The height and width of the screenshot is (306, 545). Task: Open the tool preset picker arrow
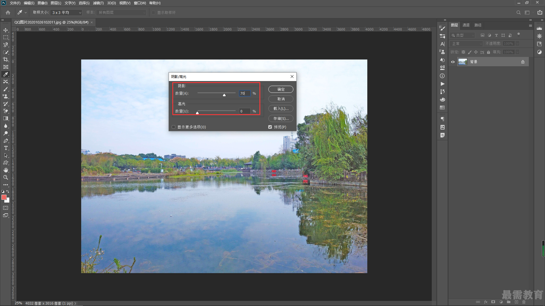26,12
